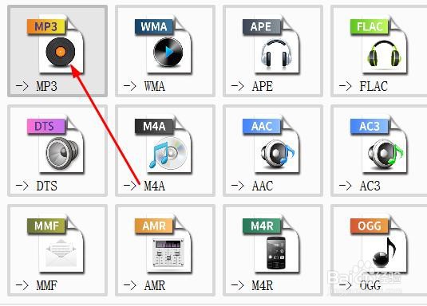Image resolution: width=427 pixels, height=306 pixels.
Task: Select the MMF envelope format icon
Action: 56,243
